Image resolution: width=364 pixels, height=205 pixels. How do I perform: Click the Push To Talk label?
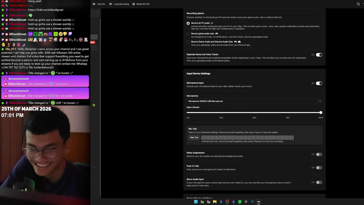coord(193,166)
